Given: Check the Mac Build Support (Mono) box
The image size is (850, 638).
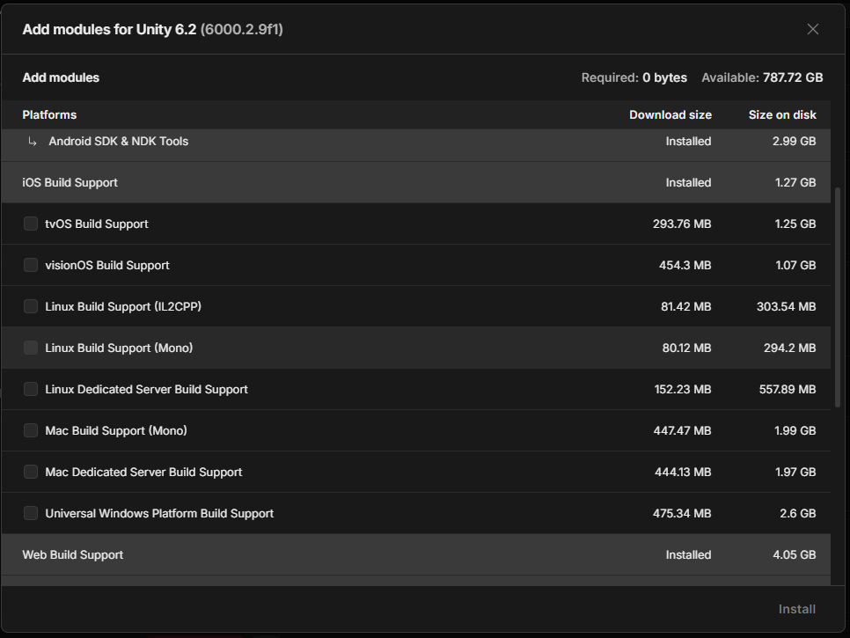Looking at the screenshot, I should pyautogui.click(x=31, y=430).
